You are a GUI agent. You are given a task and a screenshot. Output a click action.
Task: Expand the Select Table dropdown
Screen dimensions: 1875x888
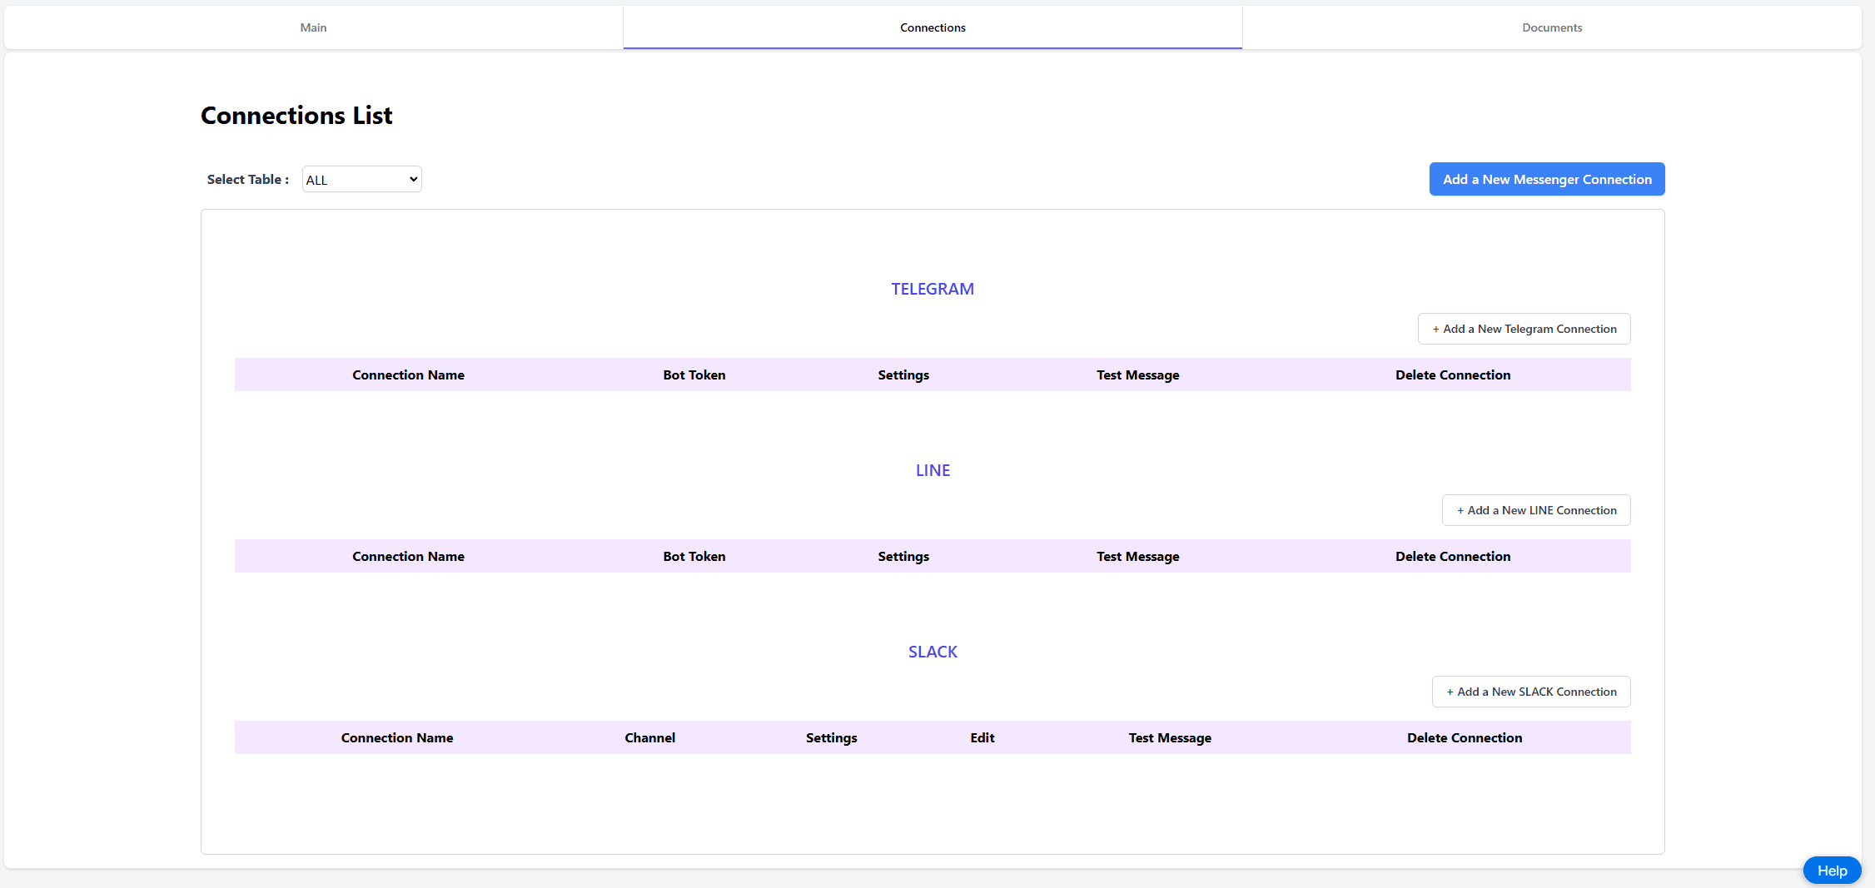(361, 180)
